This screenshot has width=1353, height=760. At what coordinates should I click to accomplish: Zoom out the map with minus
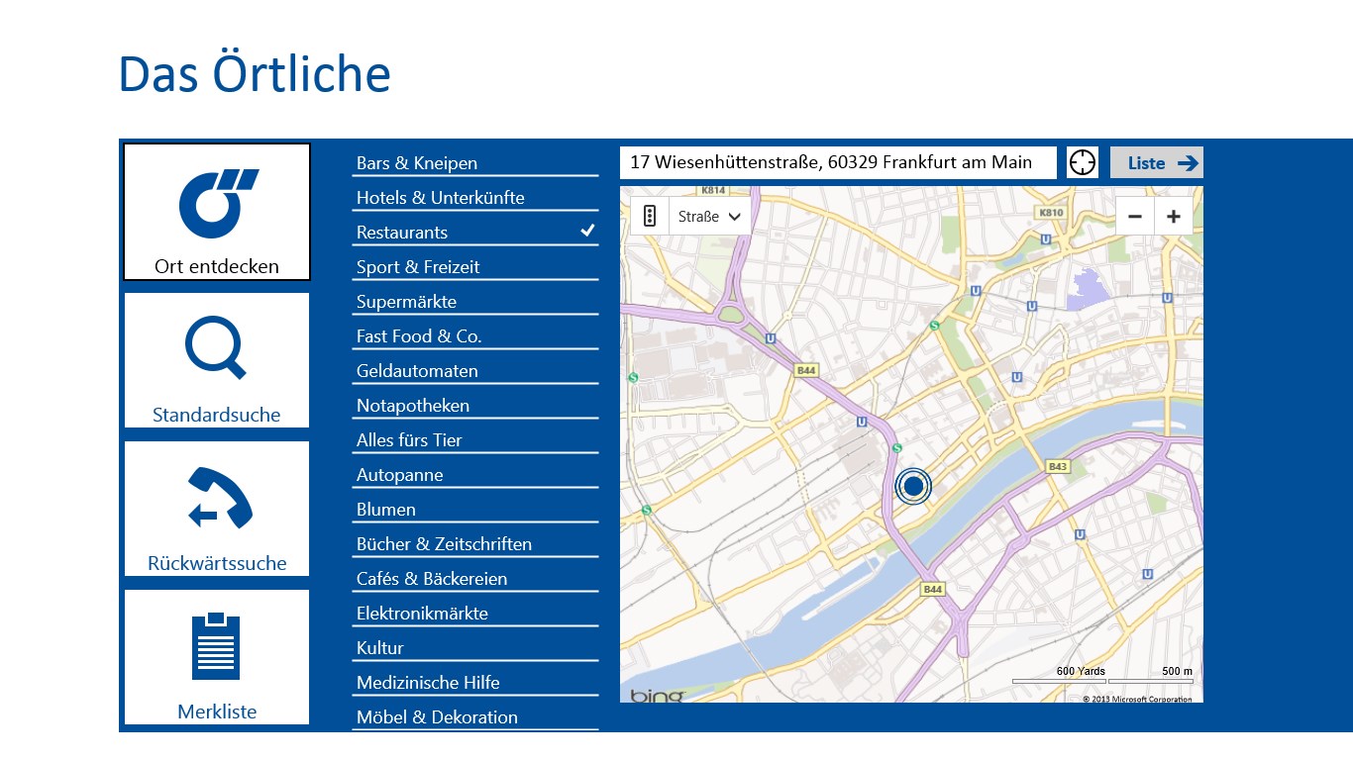(1135, 217)
